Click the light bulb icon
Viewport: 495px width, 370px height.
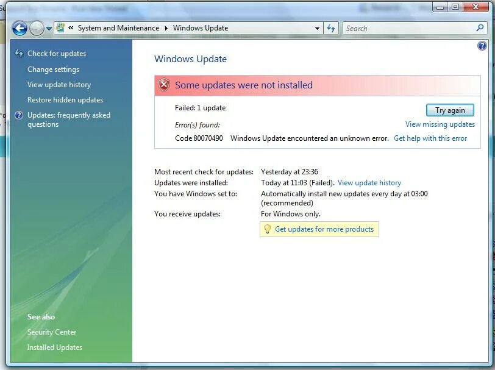click(x=267, y=229)
